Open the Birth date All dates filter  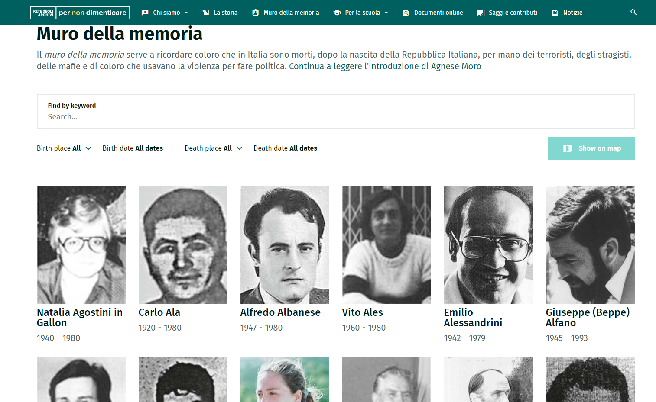[x=133, y=148]
